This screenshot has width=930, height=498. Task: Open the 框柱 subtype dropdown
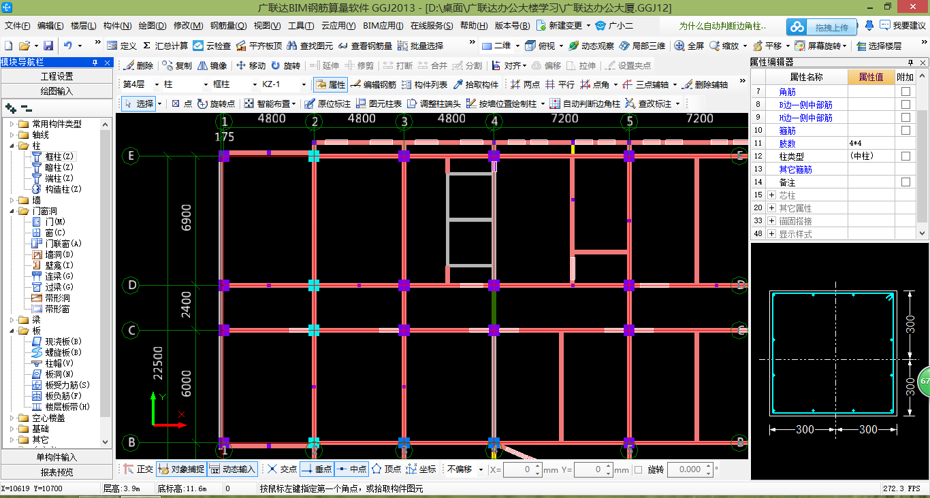coord(255,85)
